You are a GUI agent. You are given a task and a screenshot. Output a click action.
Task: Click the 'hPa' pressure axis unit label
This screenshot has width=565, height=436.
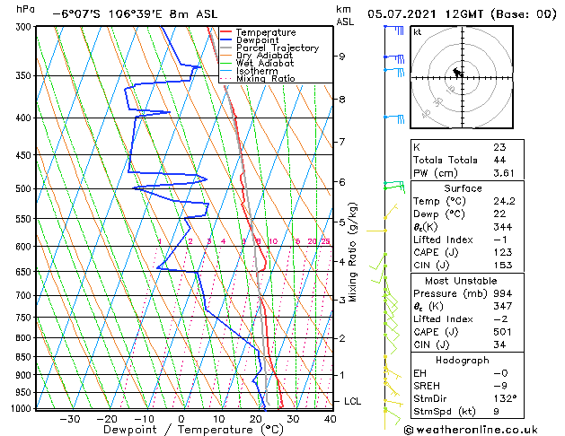pos(25,9)
